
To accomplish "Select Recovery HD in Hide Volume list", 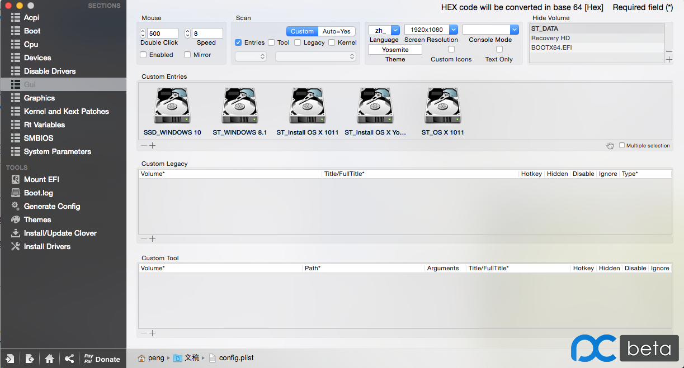I will click(x=597, y=38).
